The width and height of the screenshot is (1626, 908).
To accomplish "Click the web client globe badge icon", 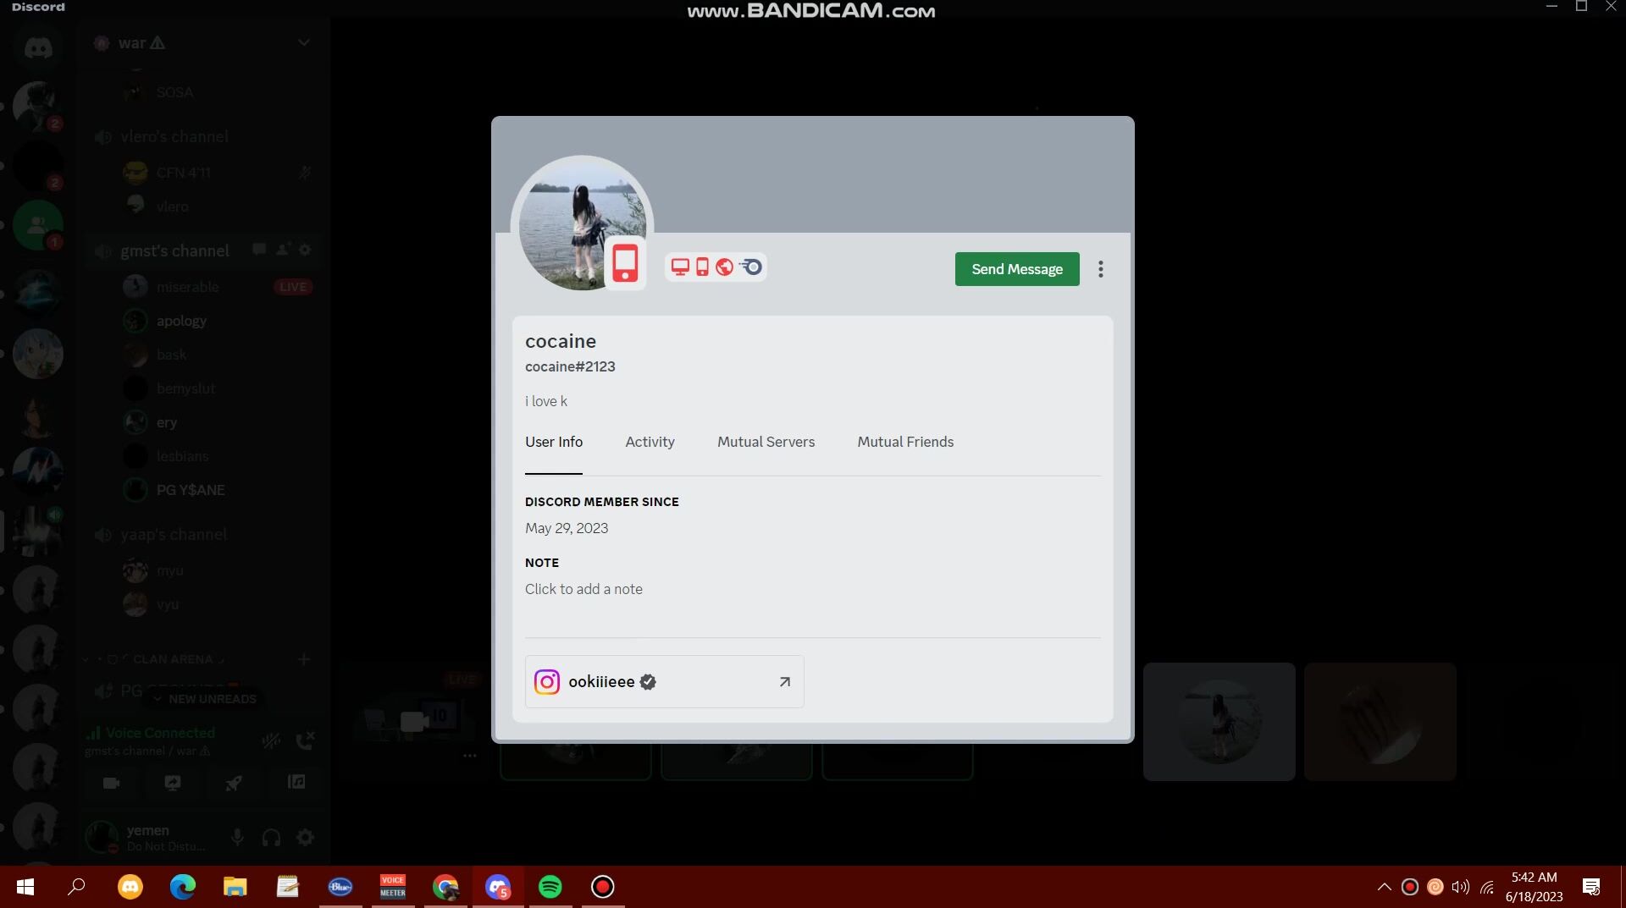I will [724, 267].
